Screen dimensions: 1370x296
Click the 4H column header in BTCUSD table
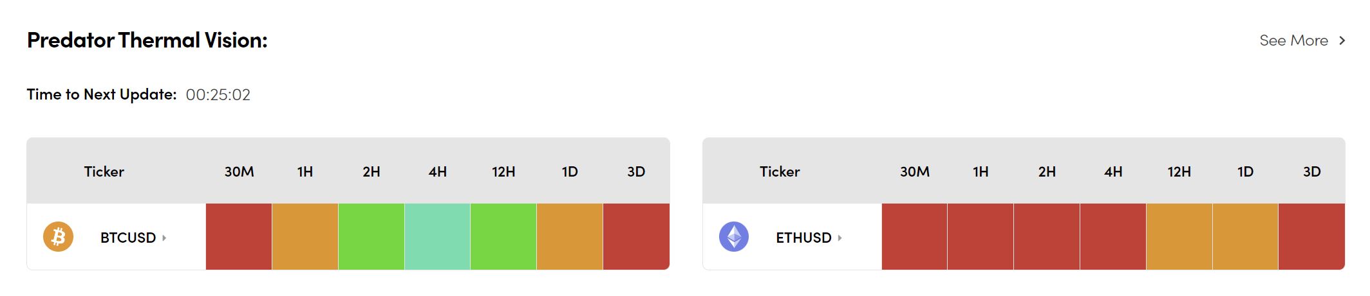(438, 171)
